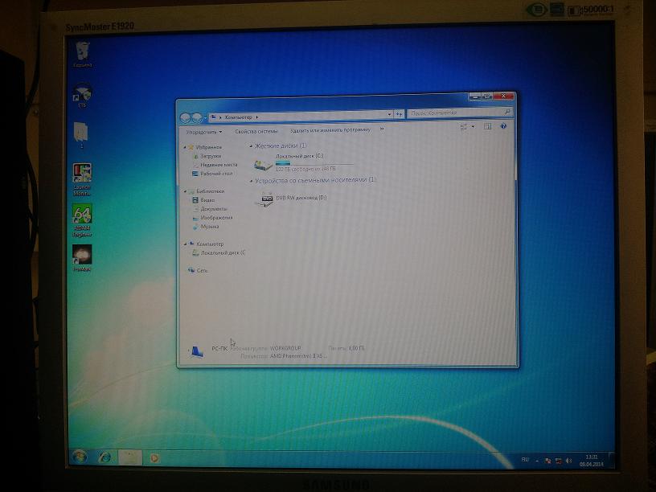Select Документы in the Libraries tree
The image size is (656, 492).
213,209
